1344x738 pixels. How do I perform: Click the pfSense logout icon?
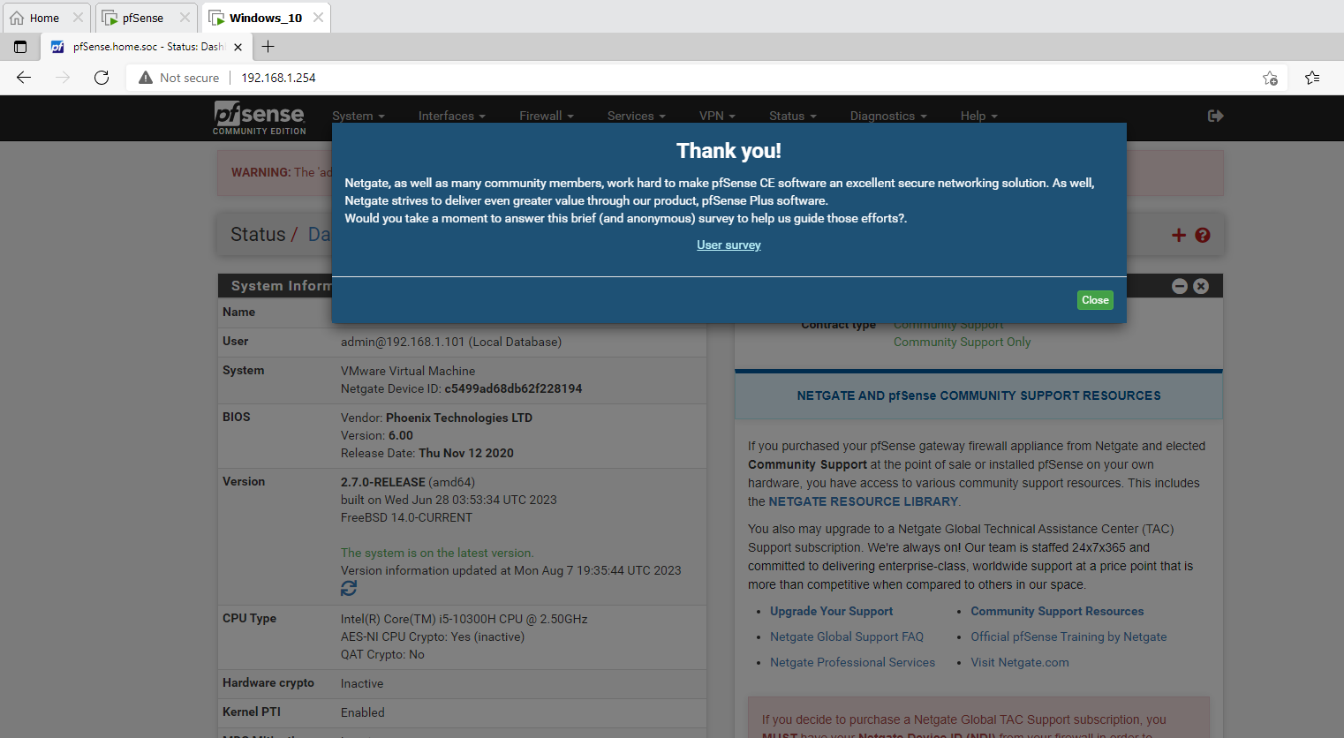click(x=1215, y=116)
